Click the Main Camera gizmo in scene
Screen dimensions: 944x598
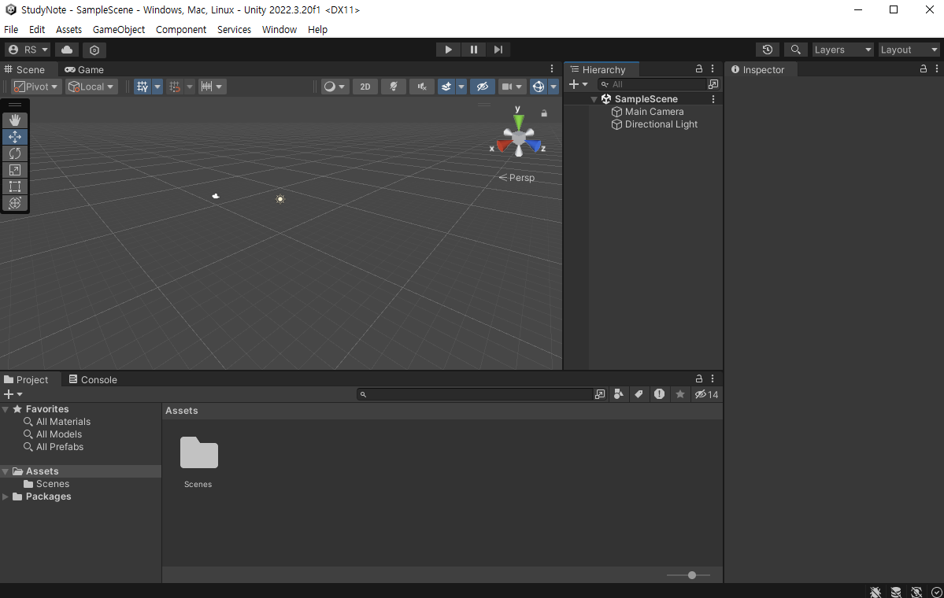click(216, 195)
